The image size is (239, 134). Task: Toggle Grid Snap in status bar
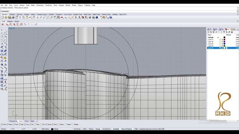(77, 129)
